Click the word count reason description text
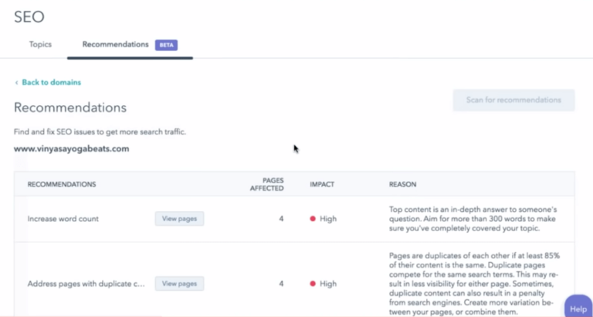 click(476, 219)
